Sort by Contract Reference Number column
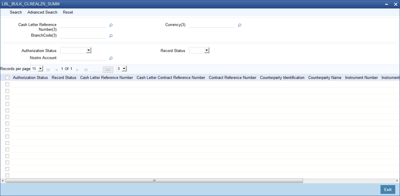 pos(233,77)
